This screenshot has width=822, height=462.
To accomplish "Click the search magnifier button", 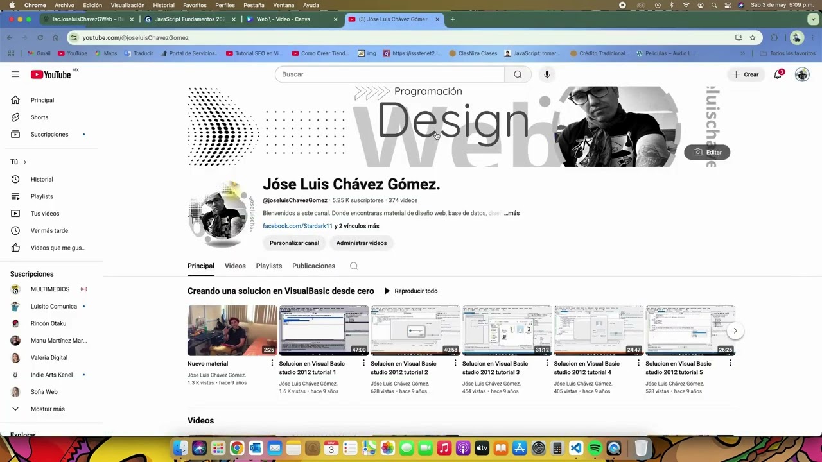I will coord(518,74).
